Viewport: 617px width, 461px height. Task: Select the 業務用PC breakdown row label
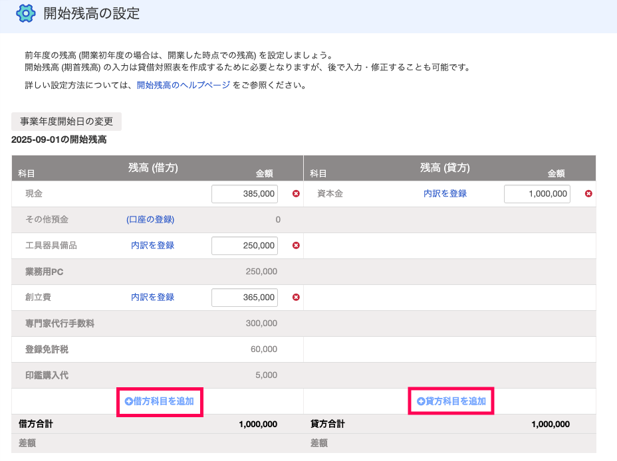44,272
